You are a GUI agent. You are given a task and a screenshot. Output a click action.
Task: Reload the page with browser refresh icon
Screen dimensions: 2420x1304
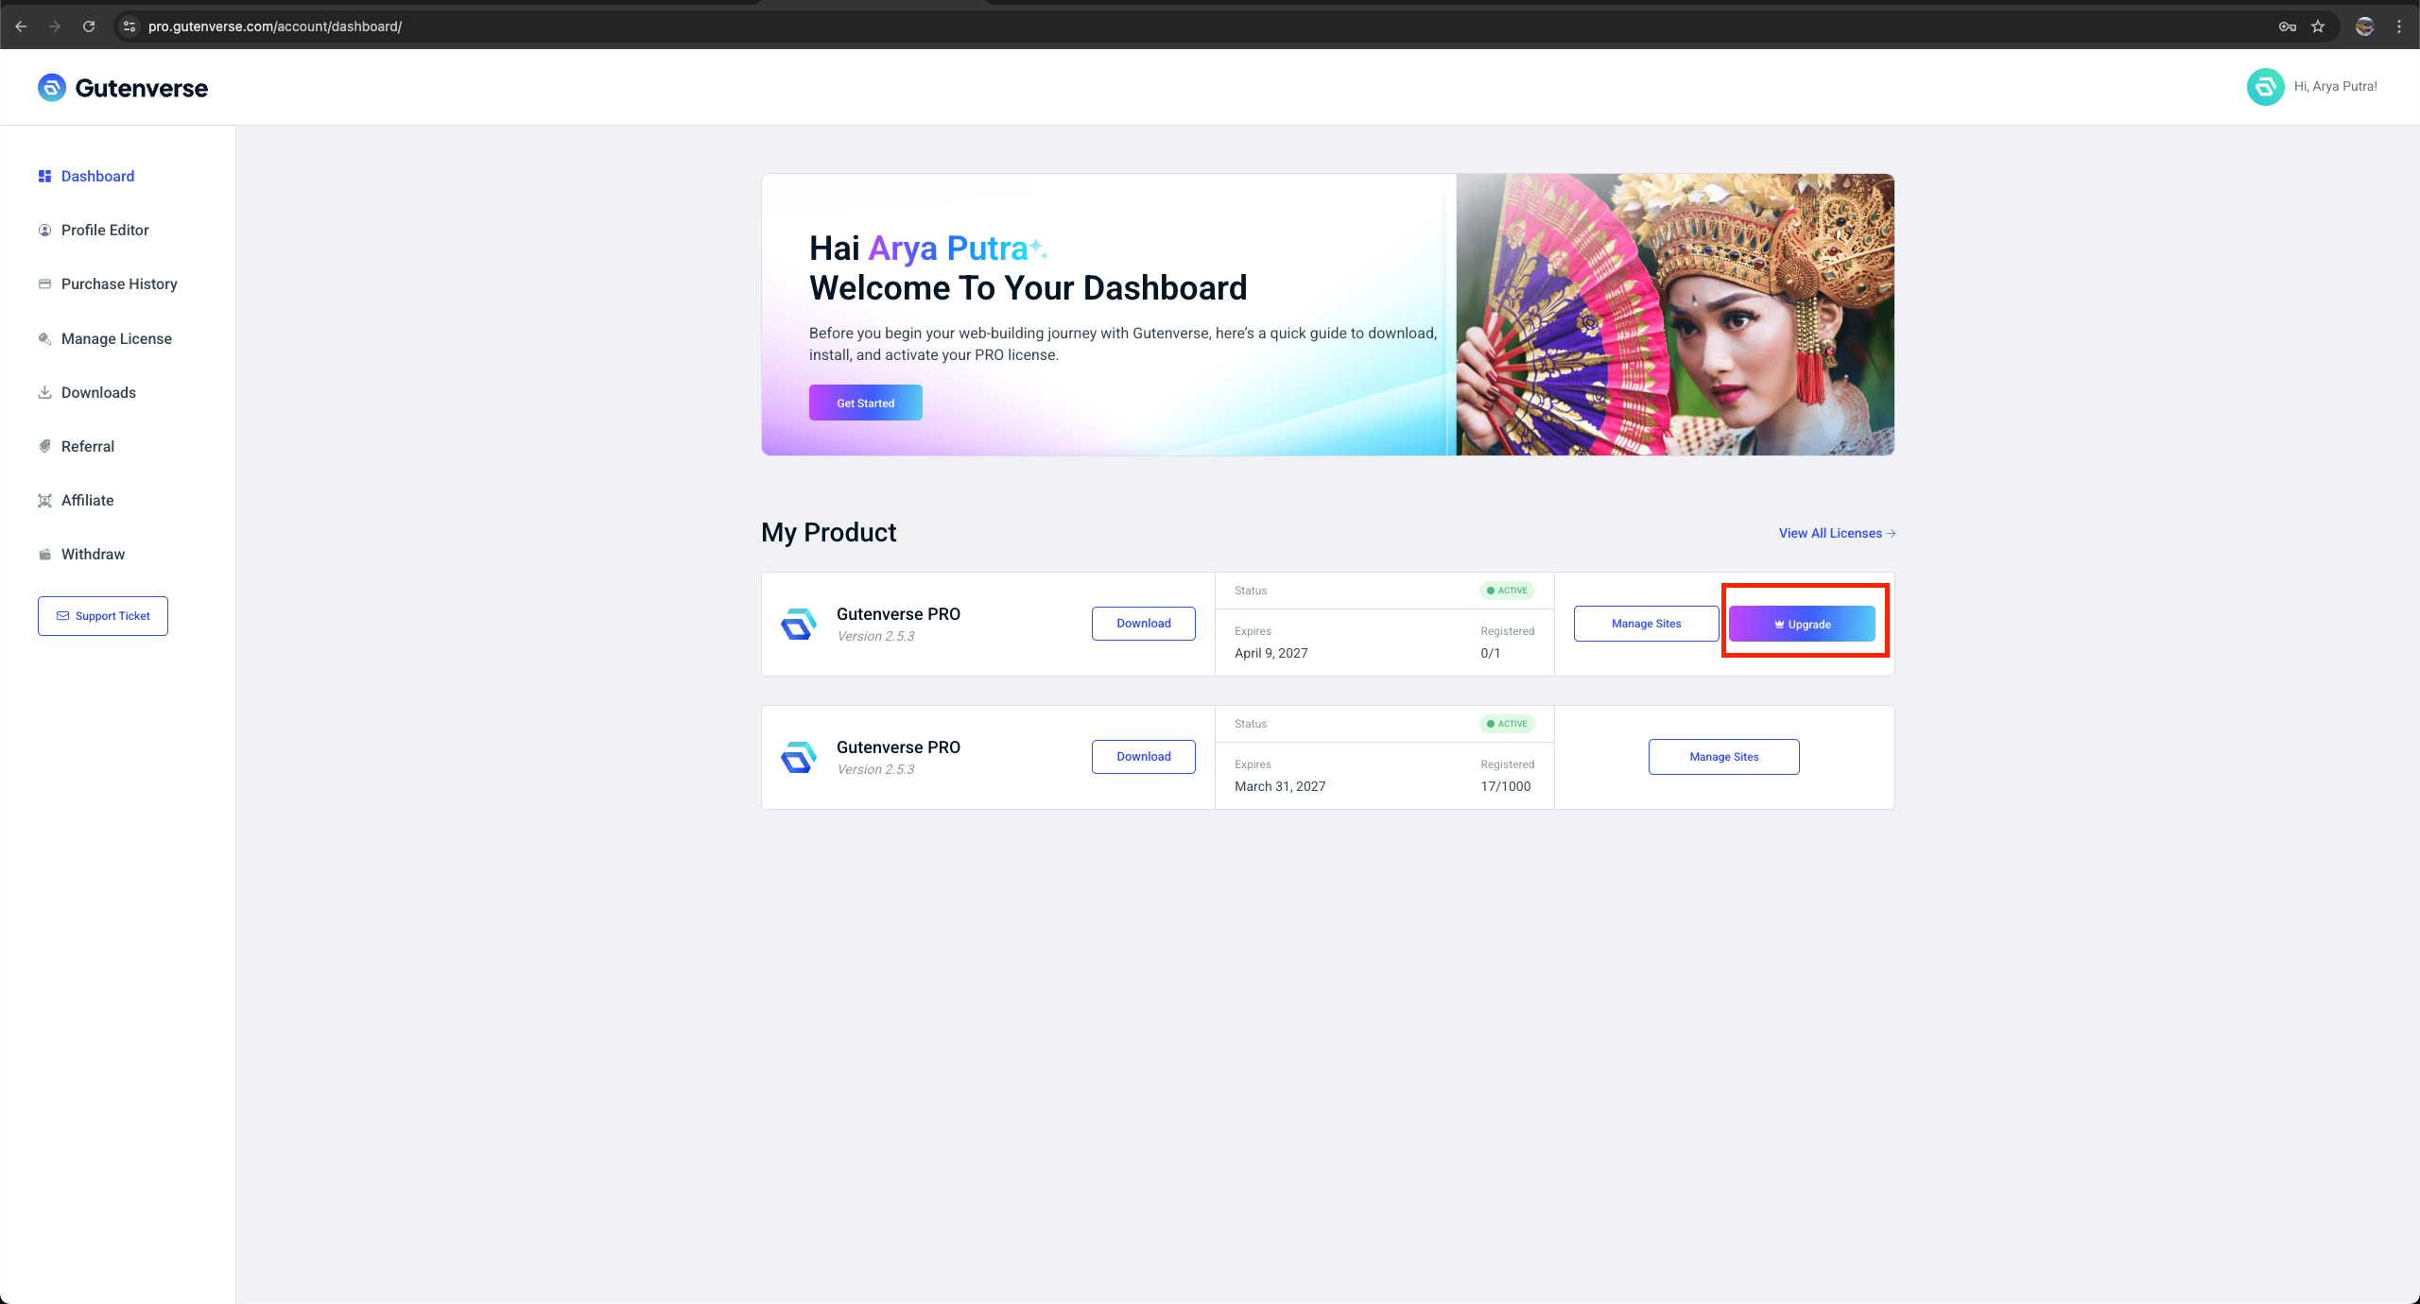pos(89,26)
